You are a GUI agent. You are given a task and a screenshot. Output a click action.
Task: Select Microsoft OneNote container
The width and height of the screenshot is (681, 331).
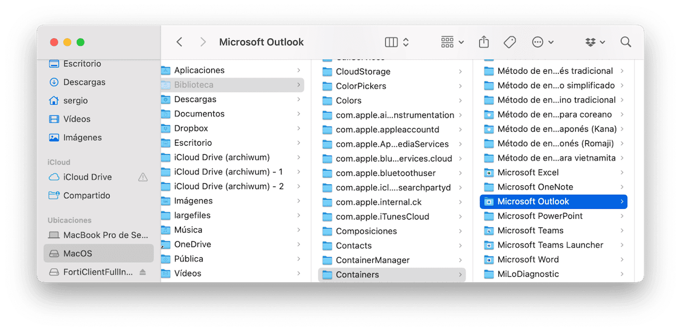click(x=553, y=187)
